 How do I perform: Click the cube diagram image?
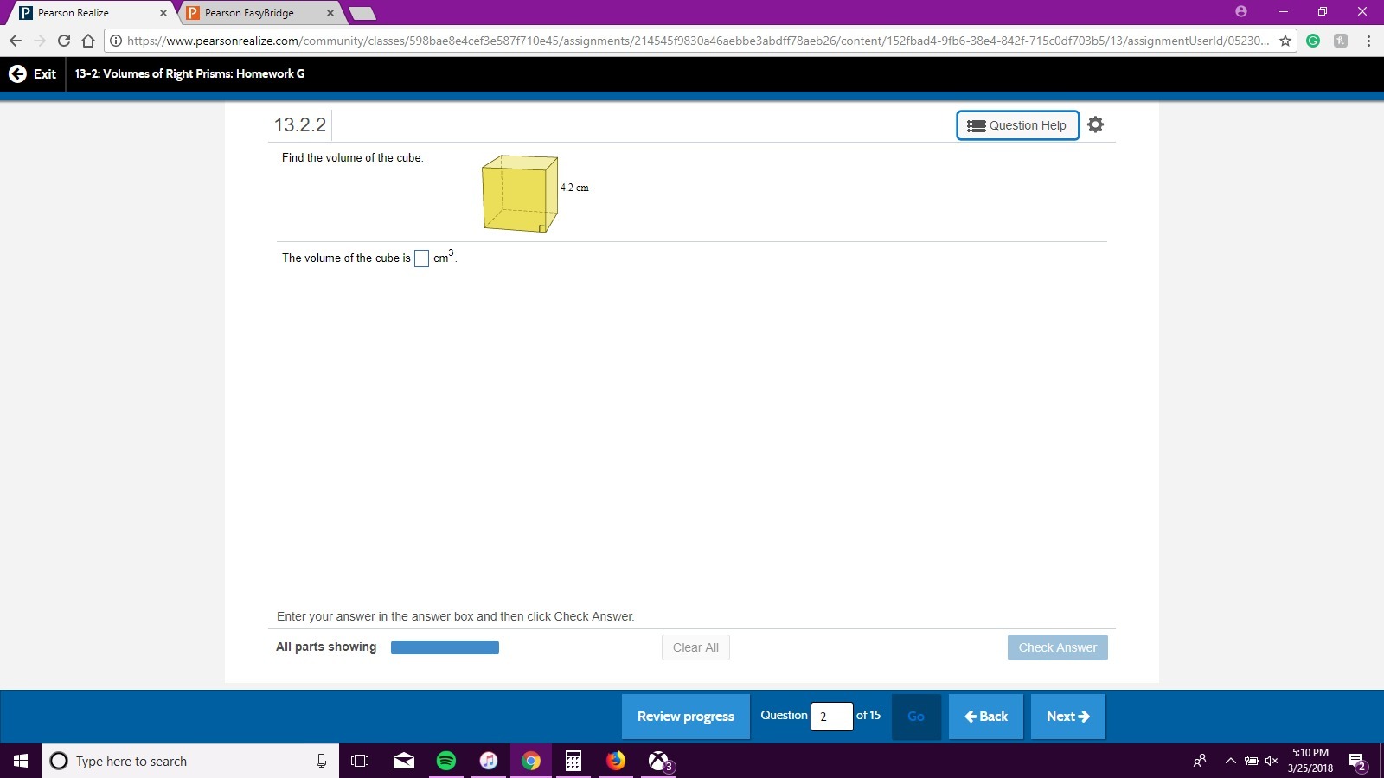click(520, 194)
